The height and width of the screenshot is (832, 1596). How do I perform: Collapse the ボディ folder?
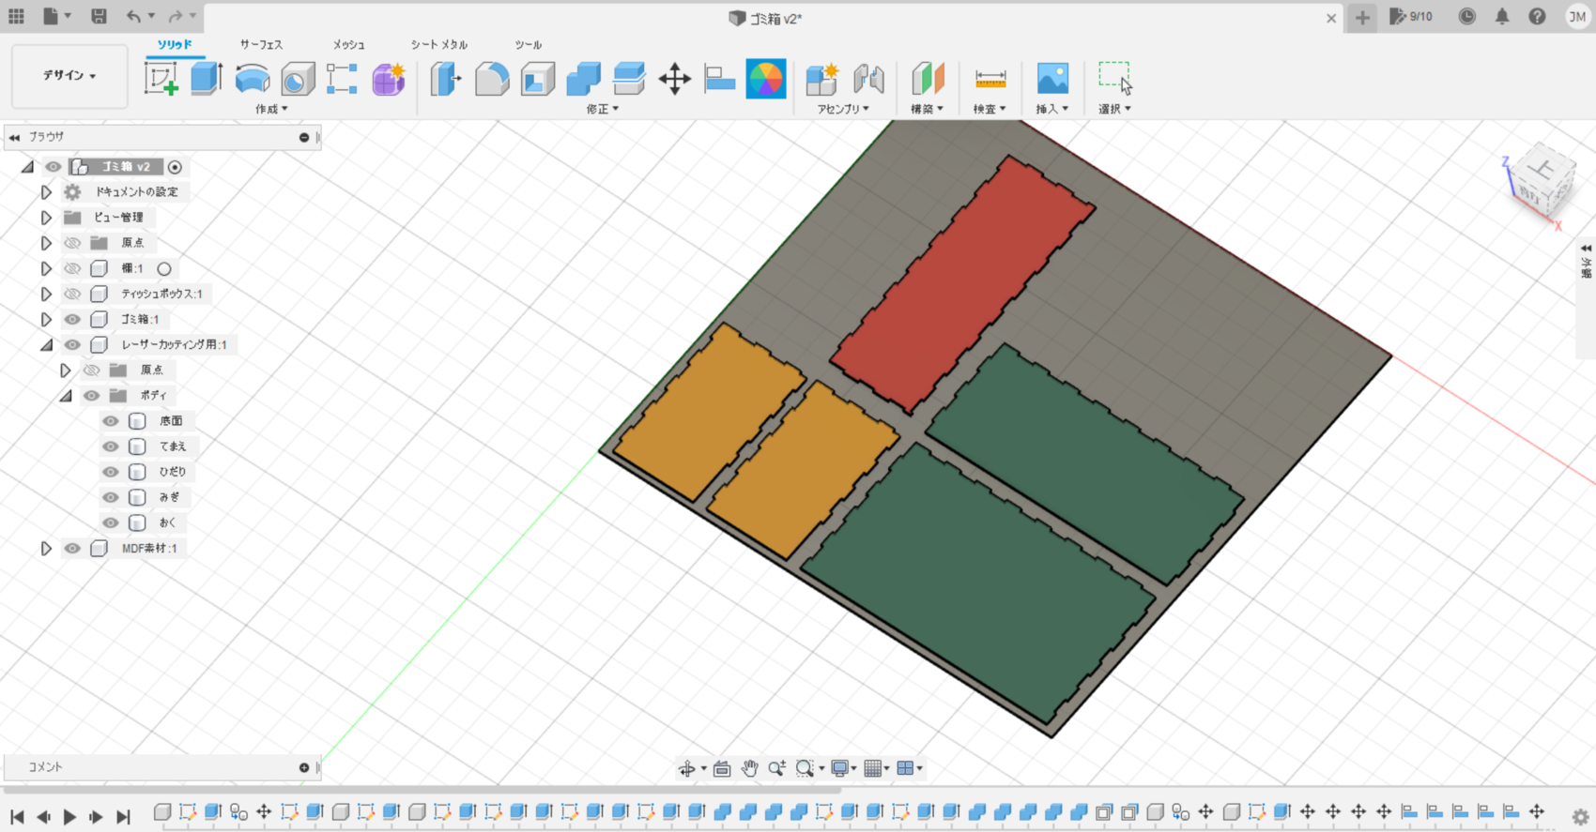coord(66,395)
